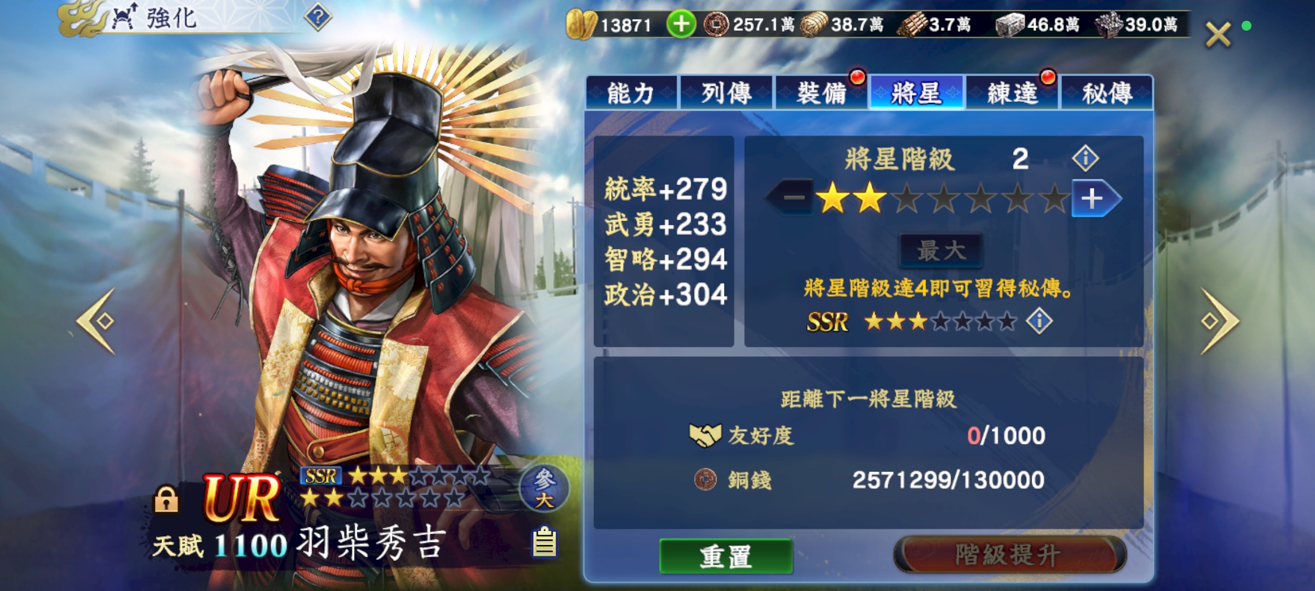Tap the round 參大 badge
The height and width of the screenshot is (591, 1315).
[x=544, y=489]
